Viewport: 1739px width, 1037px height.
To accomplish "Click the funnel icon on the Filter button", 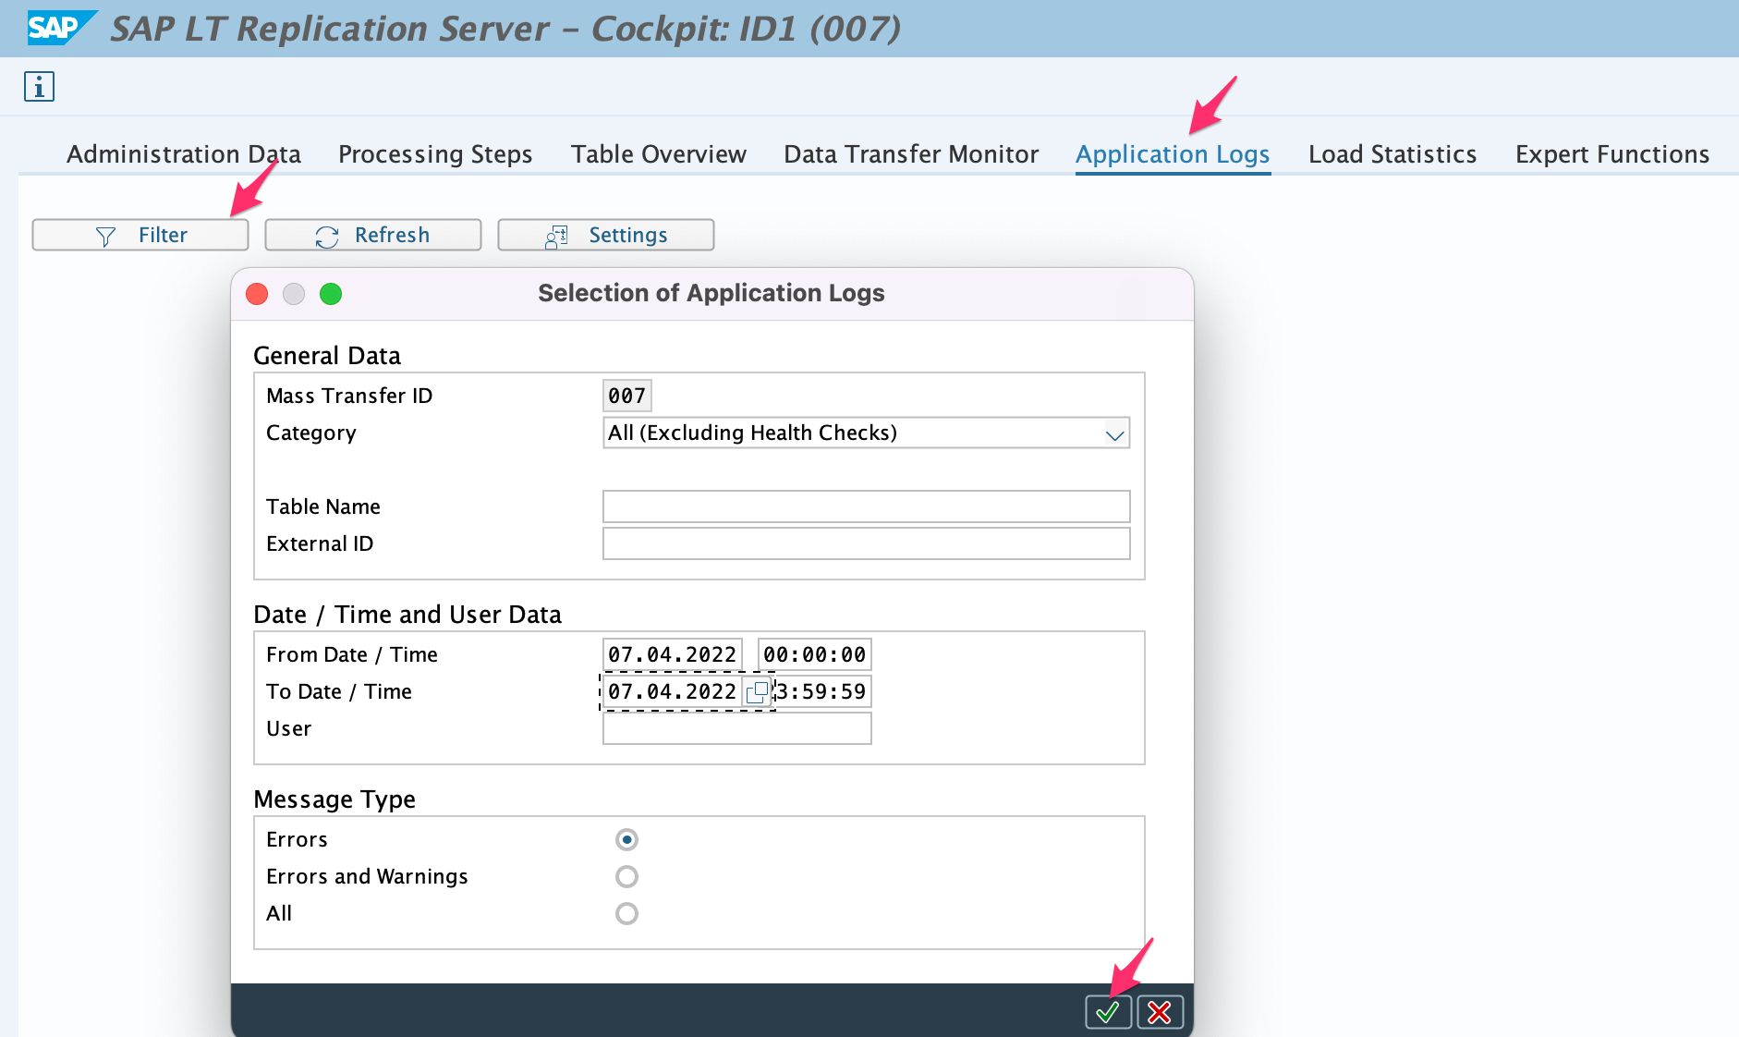I will pos(104,235).
